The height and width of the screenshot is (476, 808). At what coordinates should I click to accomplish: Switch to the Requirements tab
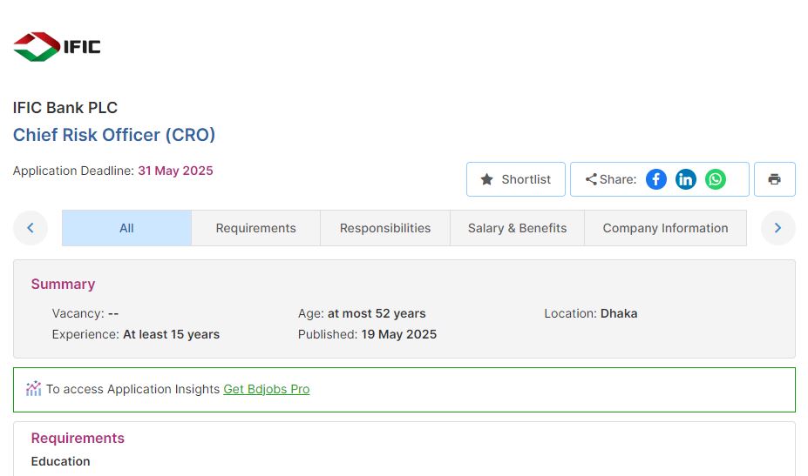tap(255, 228)
